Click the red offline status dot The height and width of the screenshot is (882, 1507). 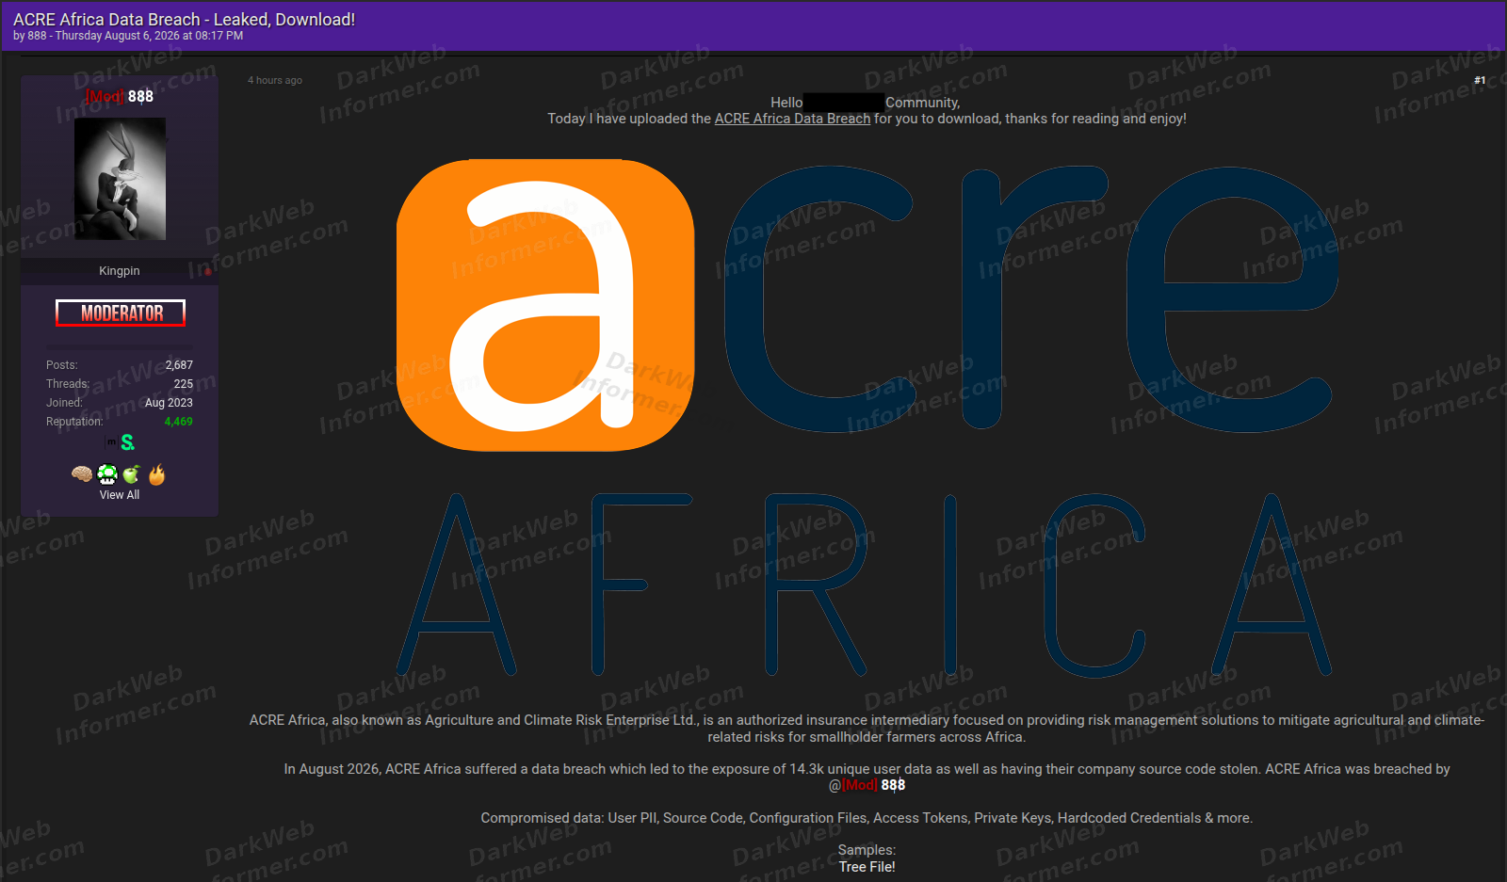click(207, 272)
